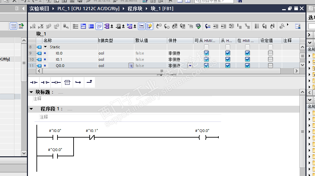Screen dimensions: 315x176
Task: Collapse the Static section triangle
Action: click(45, 47)
